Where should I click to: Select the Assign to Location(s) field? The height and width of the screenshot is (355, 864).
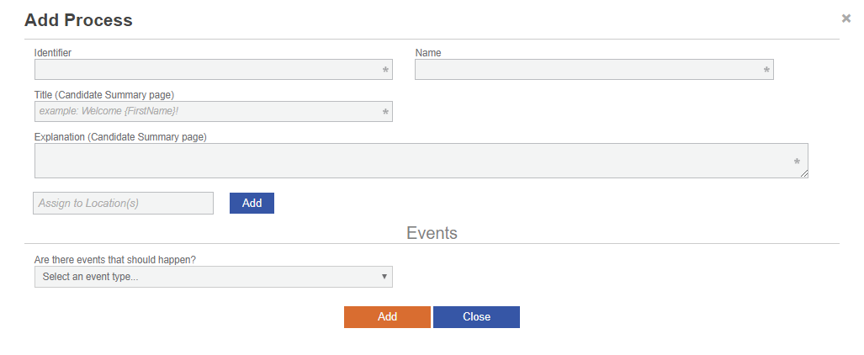[x=123, y=203]
